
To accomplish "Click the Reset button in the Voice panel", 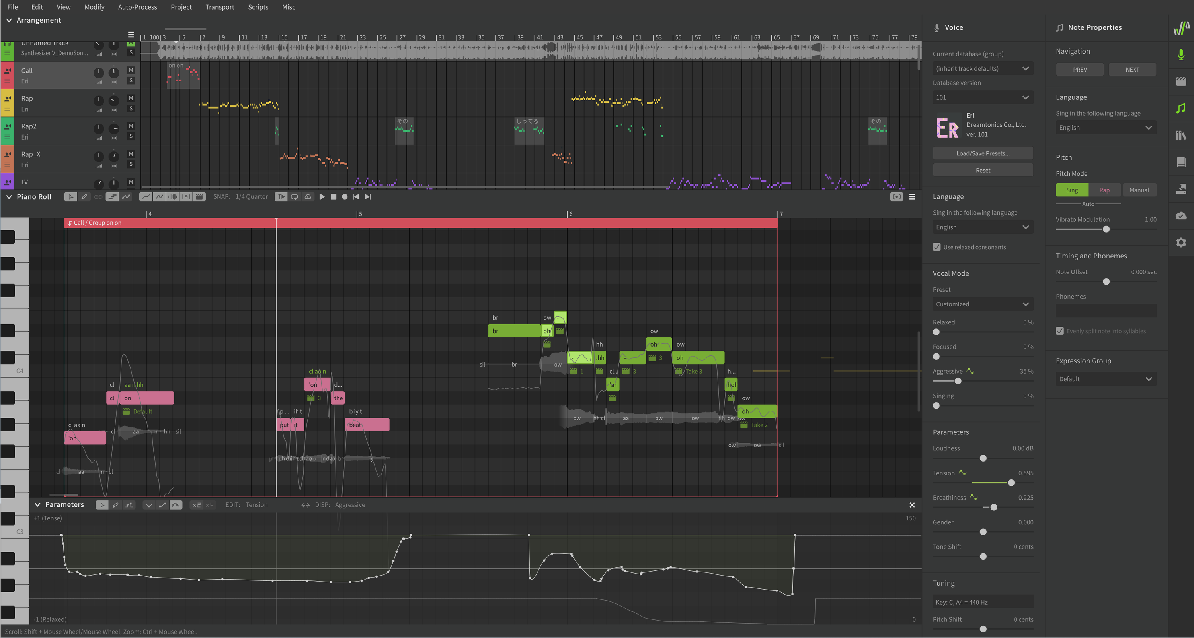I will coord(983,170).
